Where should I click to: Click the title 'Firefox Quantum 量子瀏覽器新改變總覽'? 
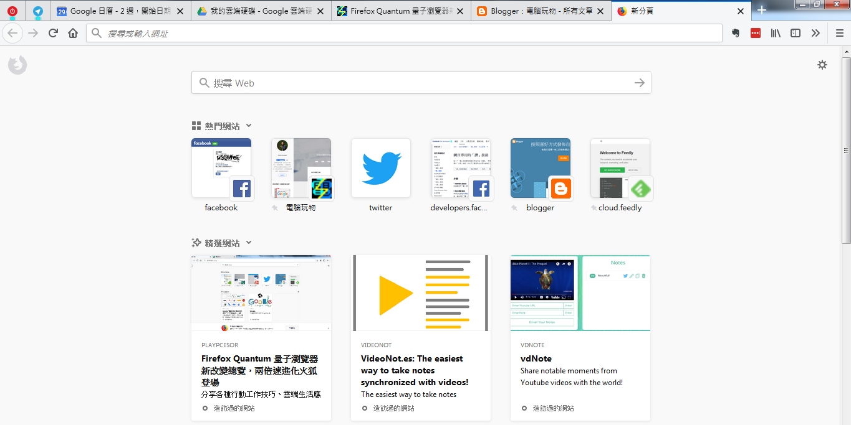coord(260,370)
